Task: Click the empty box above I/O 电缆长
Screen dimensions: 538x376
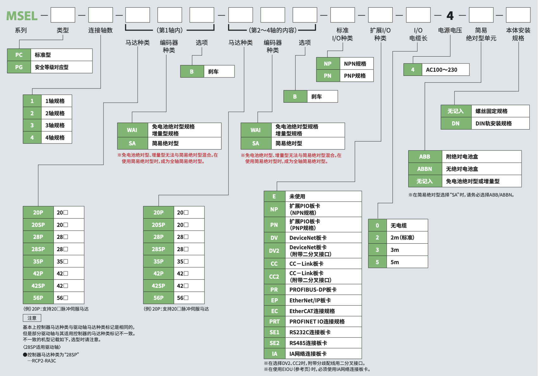Action: [418, 15]
